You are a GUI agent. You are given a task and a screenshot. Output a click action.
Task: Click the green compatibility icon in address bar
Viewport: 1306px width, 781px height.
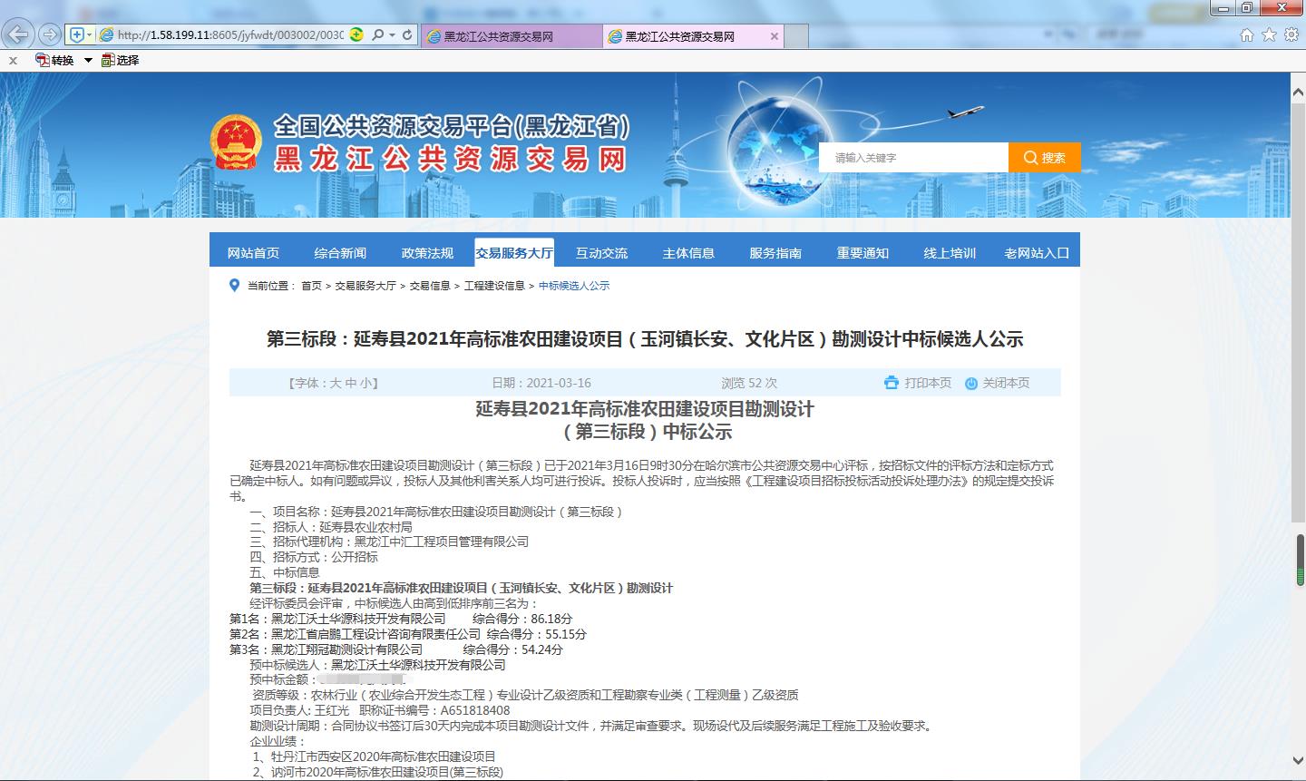357,35
